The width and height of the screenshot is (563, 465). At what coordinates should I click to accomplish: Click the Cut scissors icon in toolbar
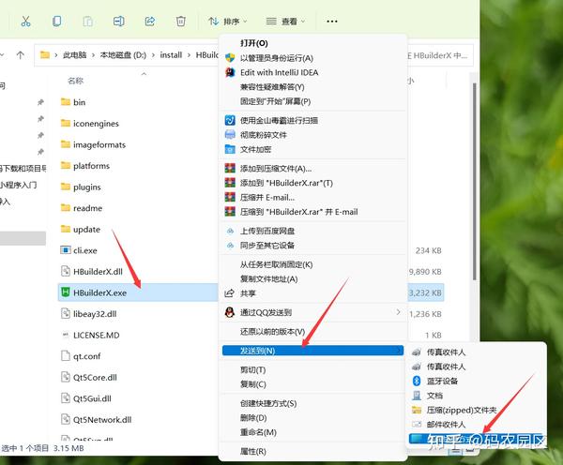coord(25,22)
